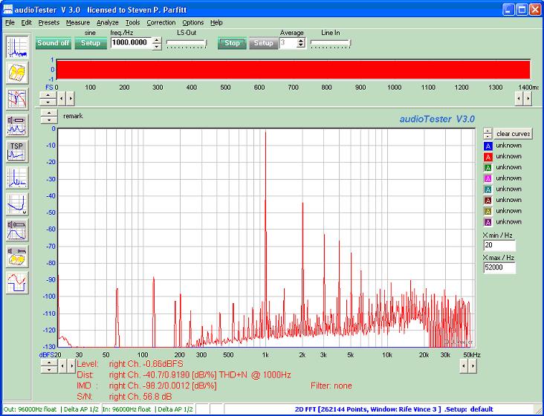Click the LS-Out level slider
This screenshot has height=416, width=544.
point(187,44)
